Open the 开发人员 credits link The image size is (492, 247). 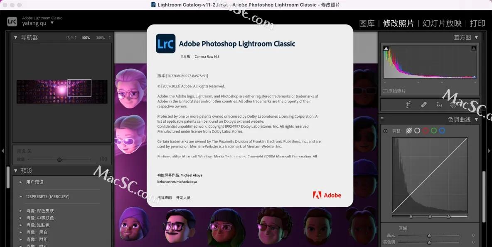[x=183, y=198]
